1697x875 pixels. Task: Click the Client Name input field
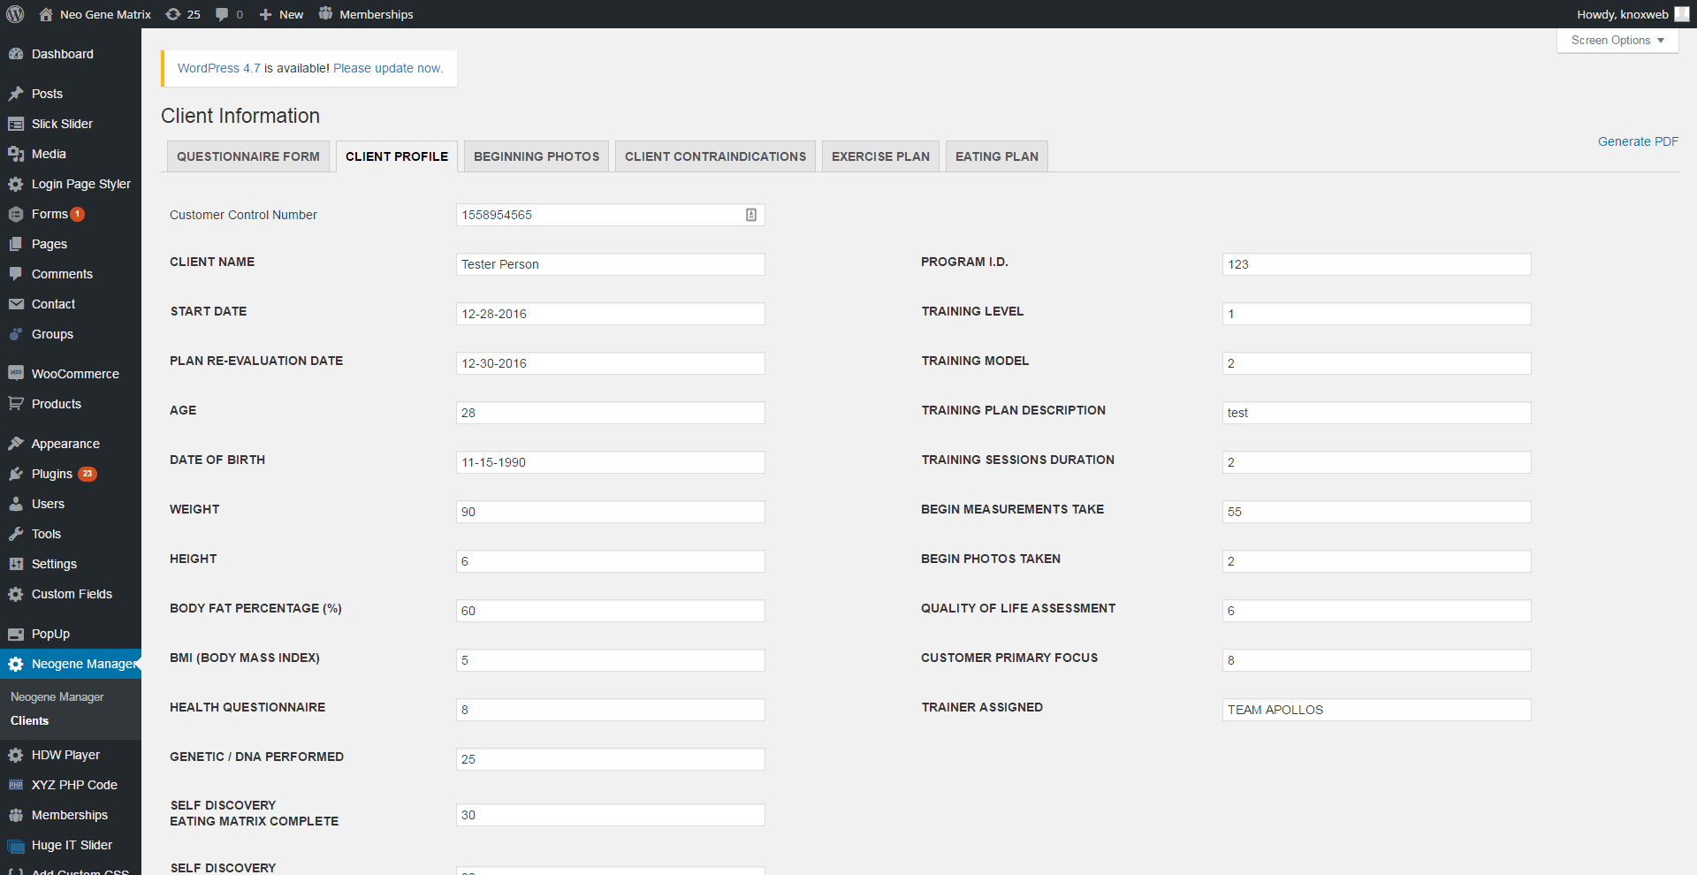tap(610, 264)
